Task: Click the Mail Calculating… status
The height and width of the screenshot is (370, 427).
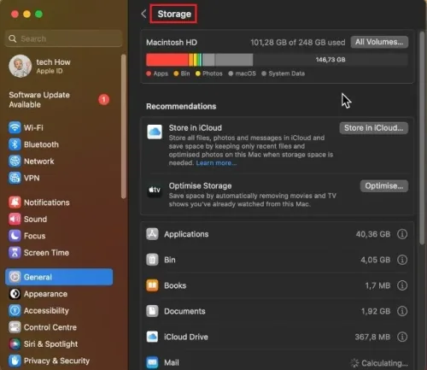Action: [x=379, y=363]
